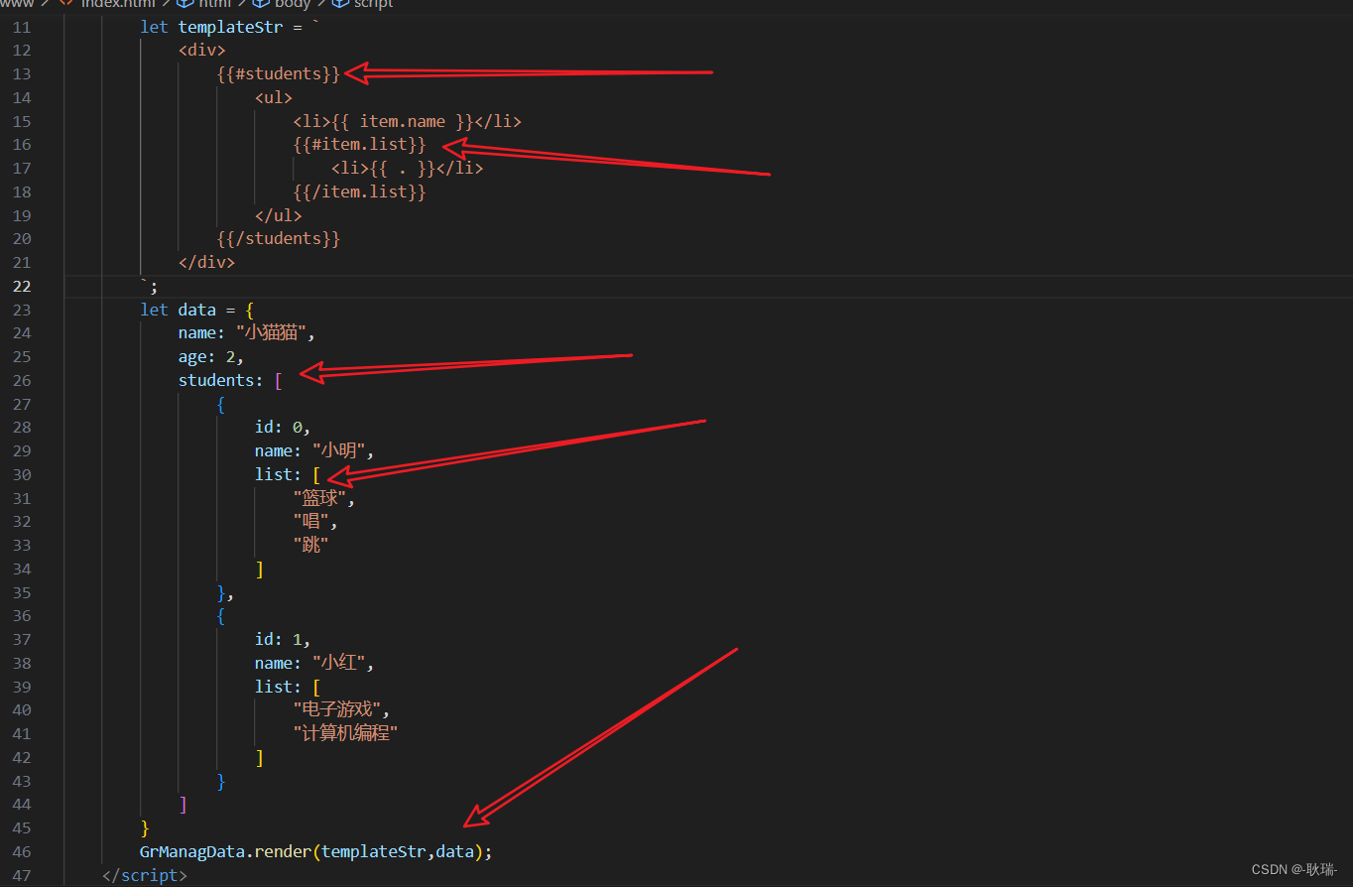This screenshot has height=887, width=1353.
Task: Click the name: "小明" property
Action: click(314, 450)
